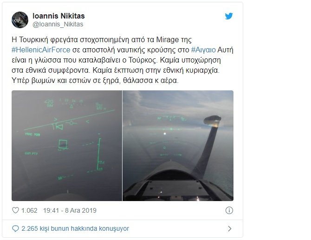
Task: Expand the conversation chevron arrow
Action: [x=229, y=229]
